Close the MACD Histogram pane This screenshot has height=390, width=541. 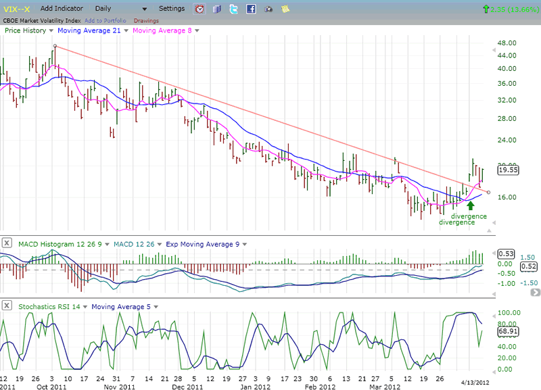point(6,243)
